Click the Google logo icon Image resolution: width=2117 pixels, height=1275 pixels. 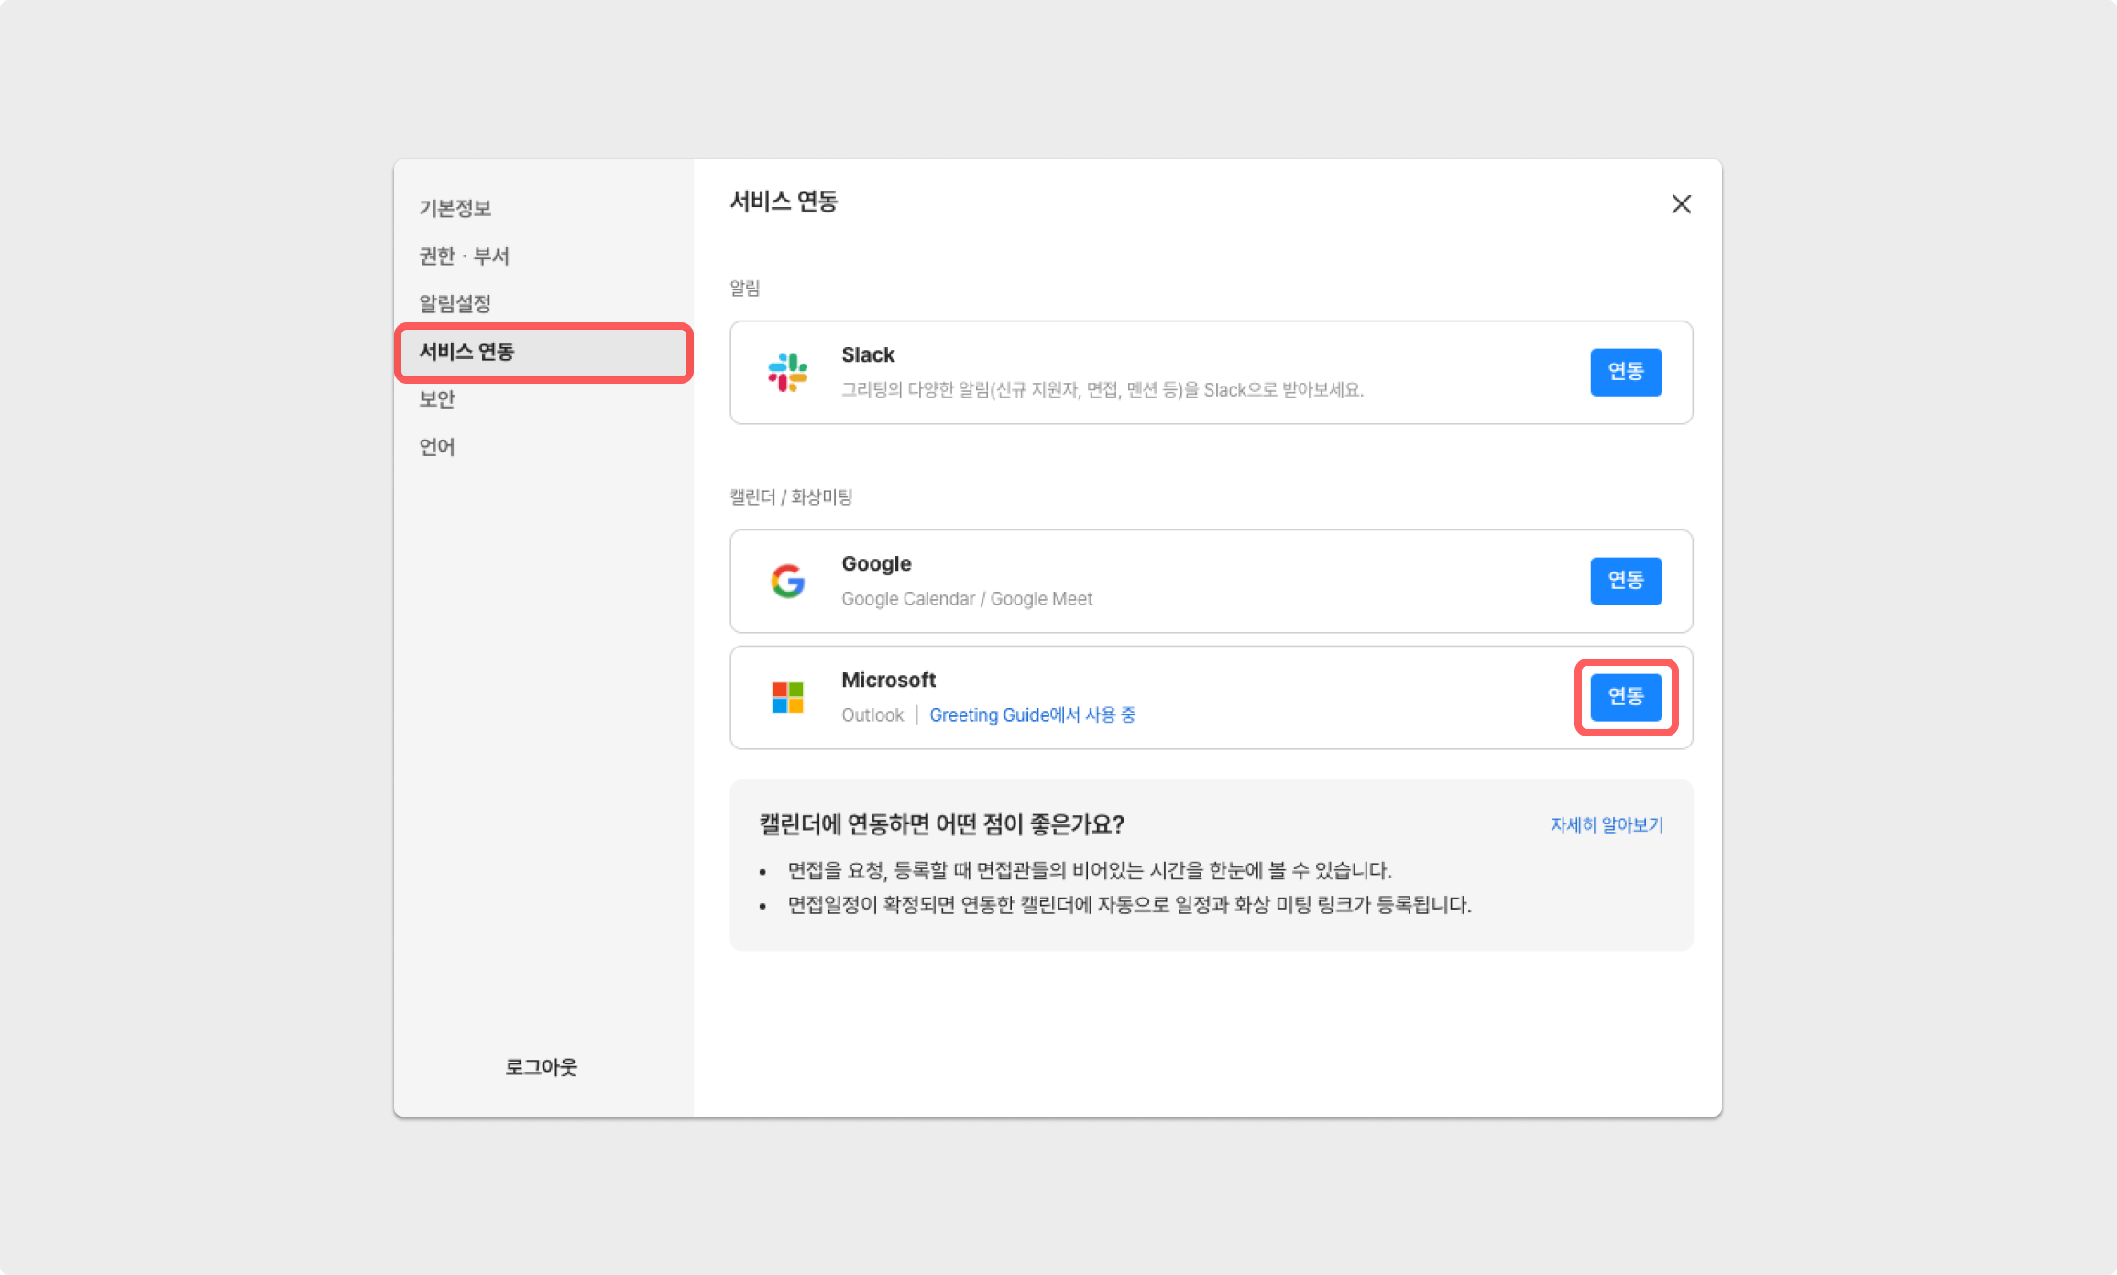coord(787,581)
